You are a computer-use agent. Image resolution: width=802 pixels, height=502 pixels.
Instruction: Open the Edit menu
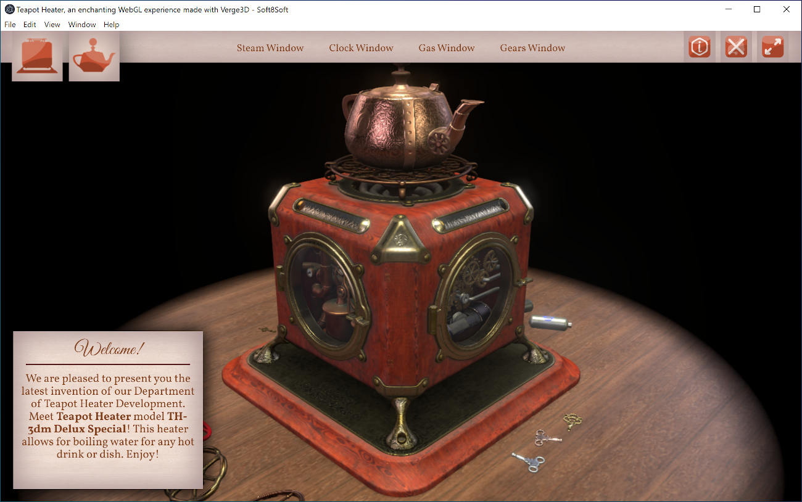click(x=30, y=25)
